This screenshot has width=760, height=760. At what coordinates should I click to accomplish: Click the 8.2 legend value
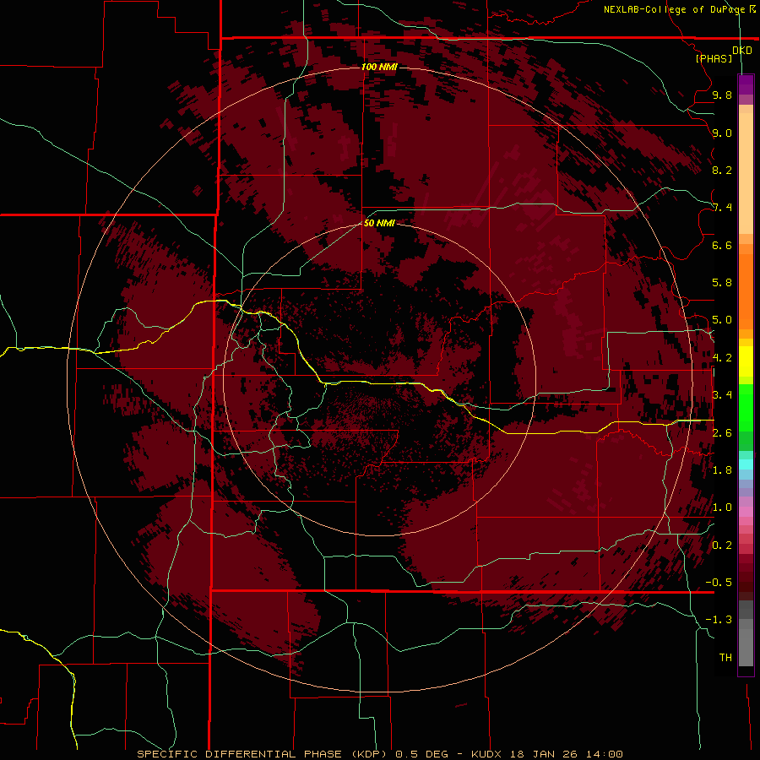(x=722, y=170)
